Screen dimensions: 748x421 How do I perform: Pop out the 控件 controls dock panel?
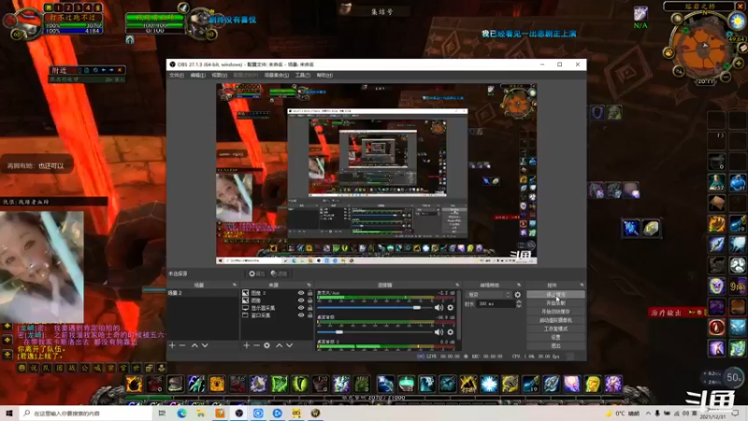pyautogui.click(x=582, y=285)
